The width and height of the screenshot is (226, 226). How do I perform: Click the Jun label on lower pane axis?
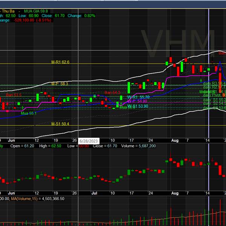[x=11, y=193]
